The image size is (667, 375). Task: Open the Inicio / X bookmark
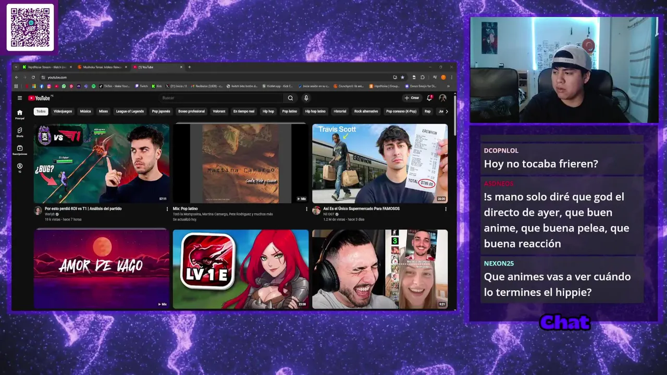[x=177, y=86]
